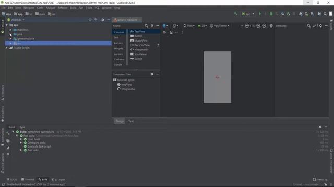Click the pin tab icon in Build sidebar
This screenshot has height=187, width=334.
click(x=8, y=148)
